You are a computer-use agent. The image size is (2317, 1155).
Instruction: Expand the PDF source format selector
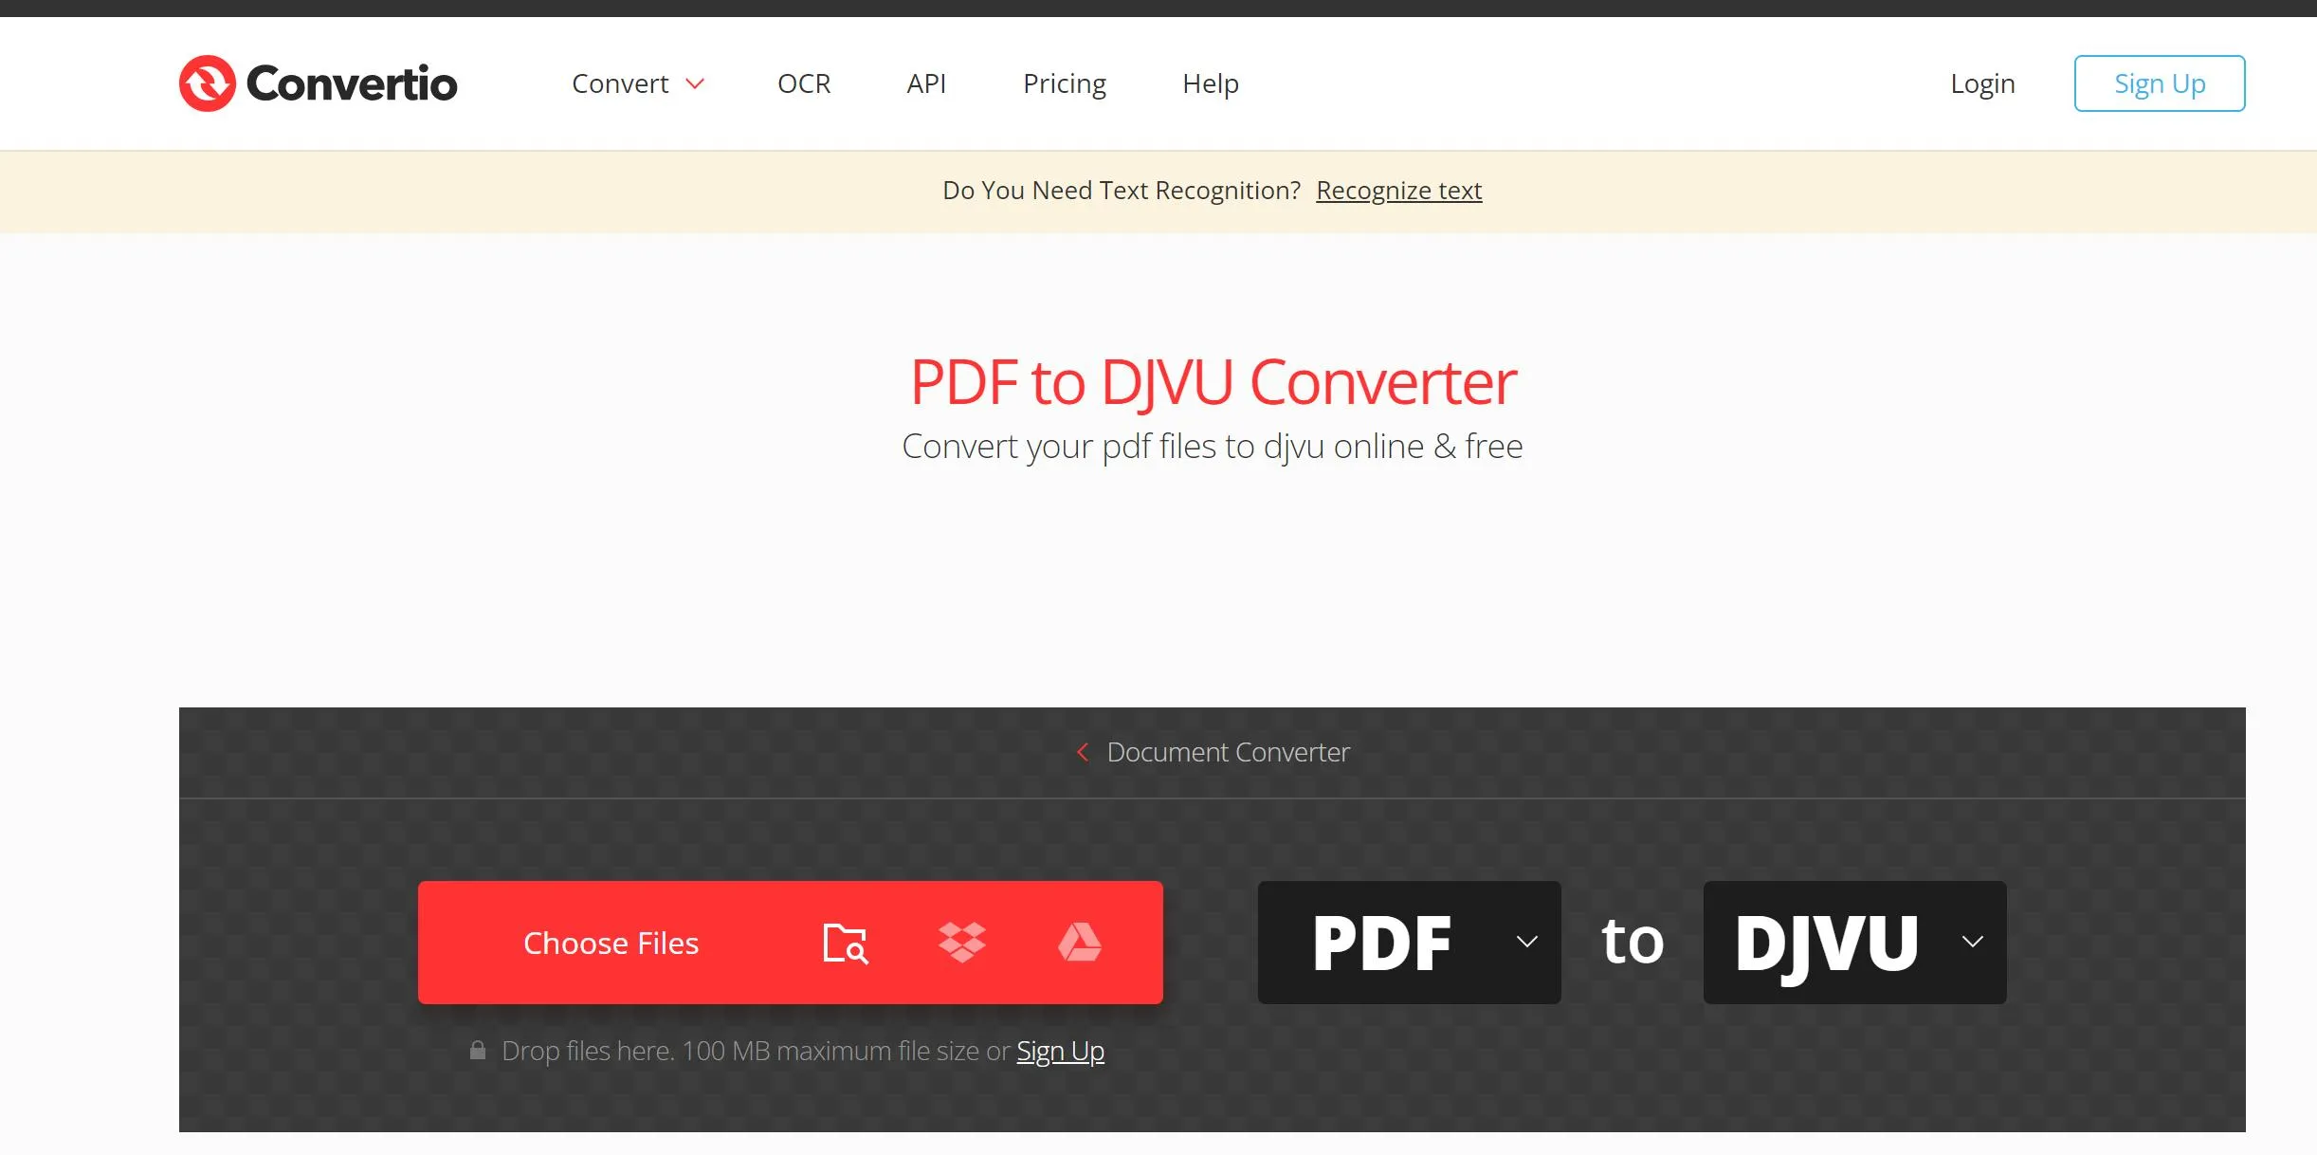[1410, 942]
